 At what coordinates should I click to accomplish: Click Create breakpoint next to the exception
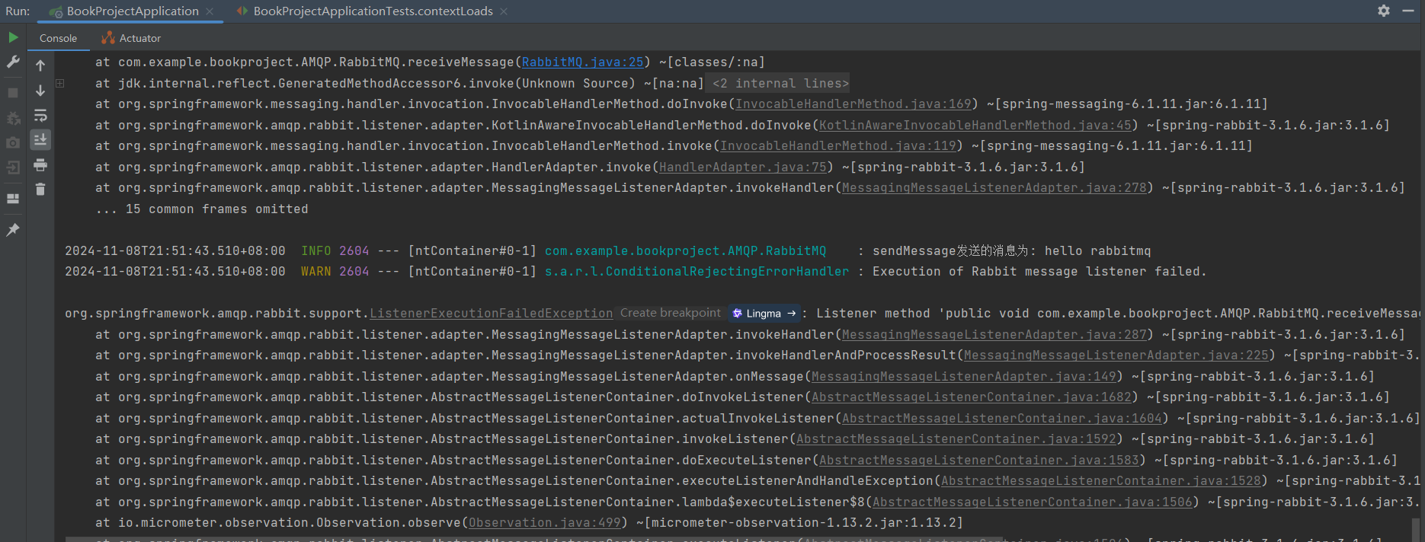(x=671, y=313)
